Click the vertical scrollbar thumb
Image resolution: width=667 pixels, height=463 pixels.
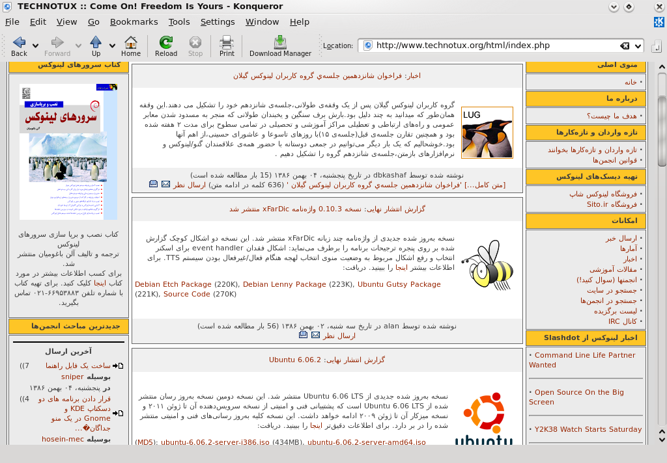(662, 131)
